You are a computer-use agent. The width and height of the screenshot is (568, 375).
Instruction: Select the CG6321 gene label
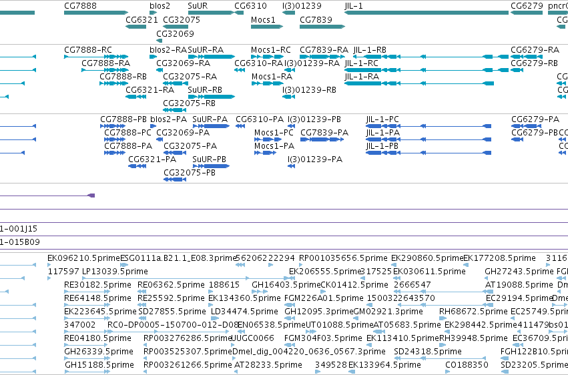tap(141, 19)
